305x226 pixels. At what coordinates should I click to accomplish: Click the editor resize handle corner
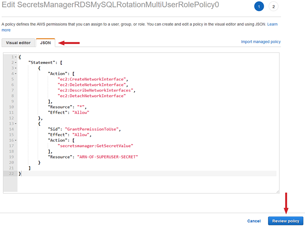(x=278, y=192)
